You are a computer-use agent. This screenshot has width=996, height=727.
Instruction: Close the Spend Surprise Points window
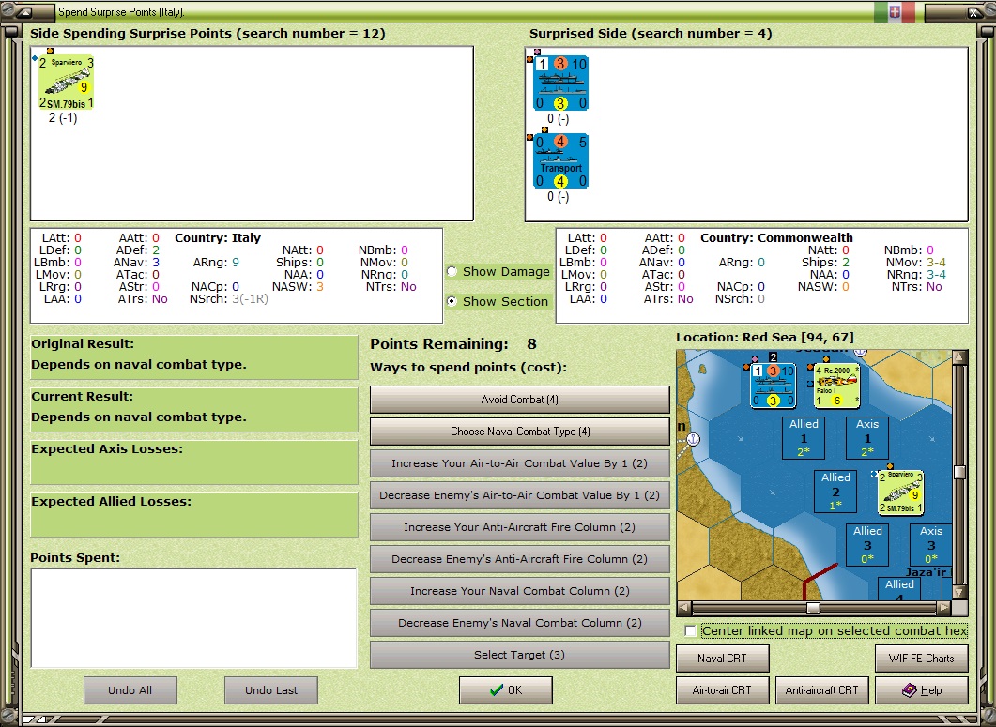(x=973, y=12)
